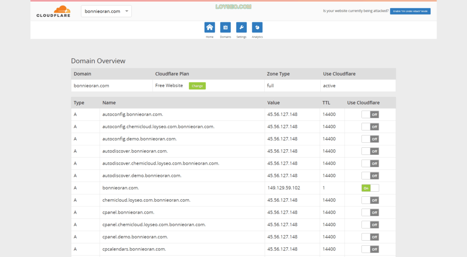Select the 149.129.59.102 IP value

click(283, 188)
